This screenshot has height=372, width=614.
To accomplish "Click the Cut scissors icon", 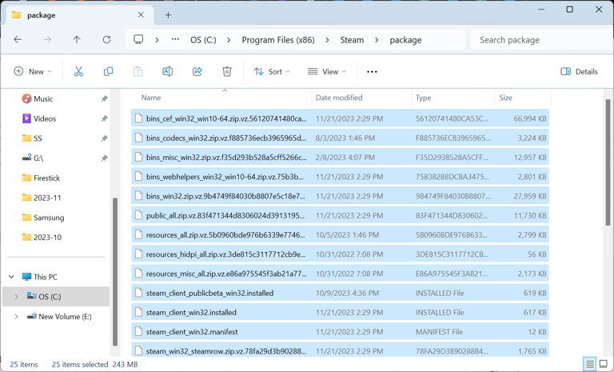I will [78, 71].
